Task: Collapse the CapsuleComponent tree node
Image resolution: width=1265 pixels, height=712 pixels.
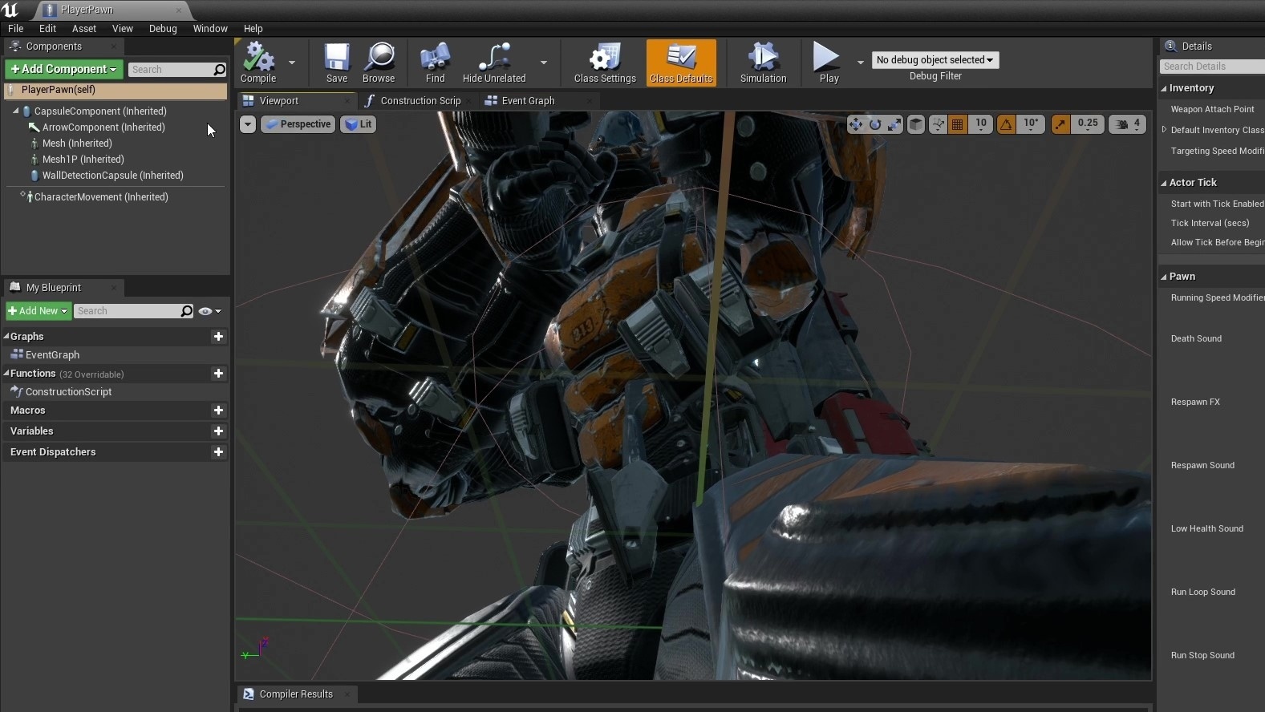Action: [x=16, y=111]
